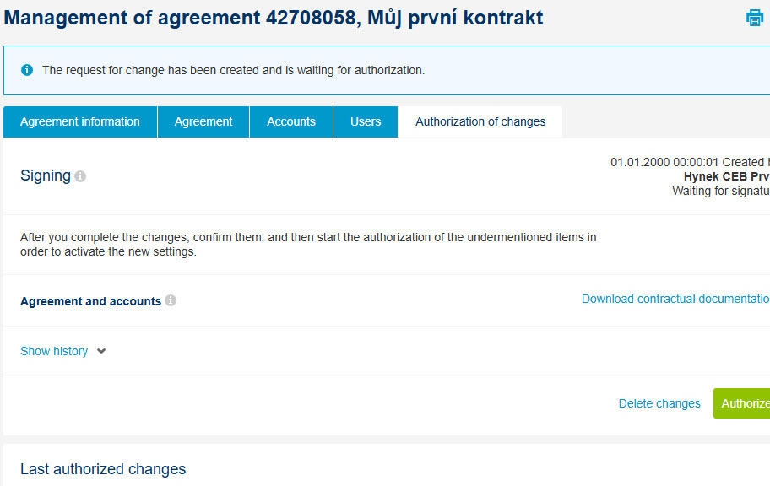This screenshot has width=770, height=486.
Task: Click the blue info icon in notification banner
Action: click(27, 70)
